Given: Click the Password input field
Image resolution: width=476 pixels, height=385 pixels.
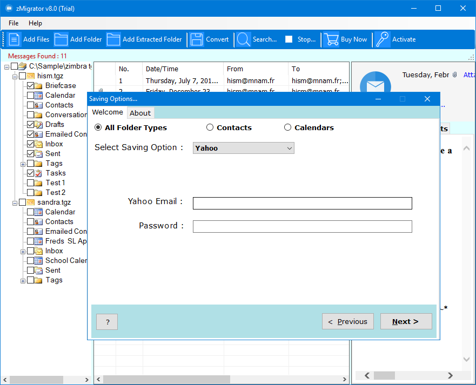Looking at the screenshot, I should point(303,226).
